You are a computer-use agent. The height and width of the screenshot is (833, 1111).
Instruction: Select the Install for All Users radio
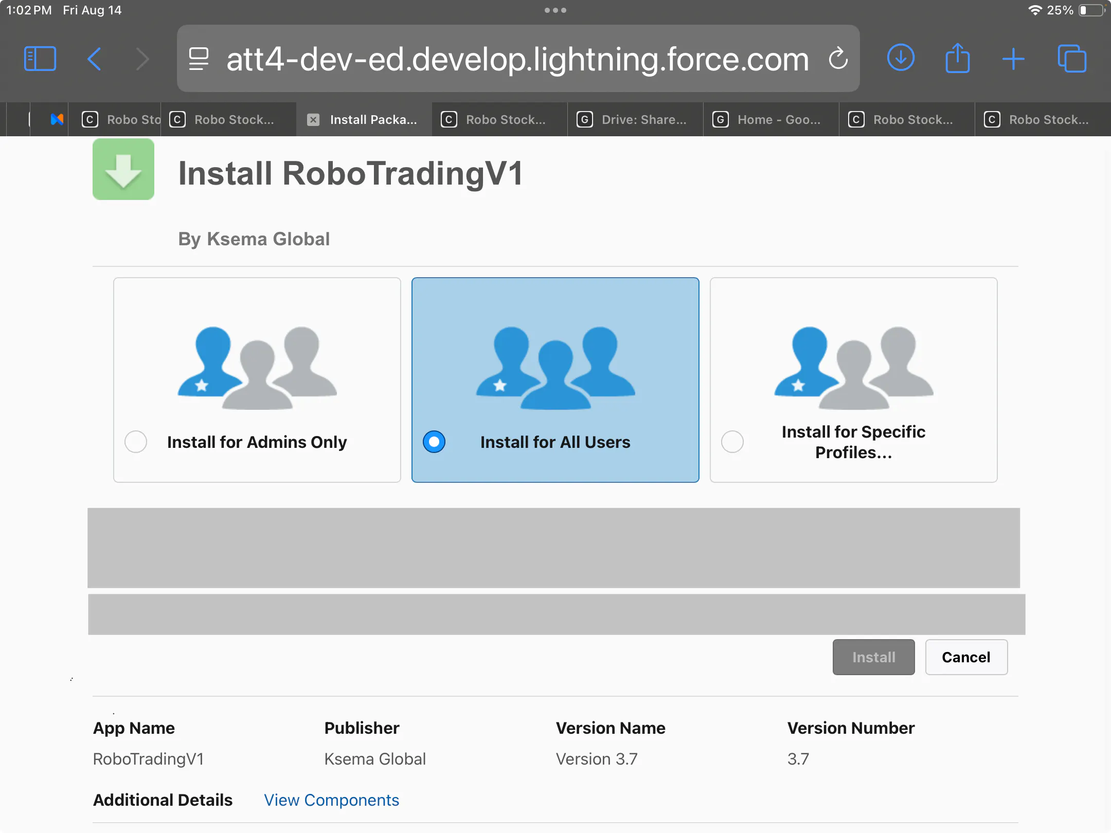coord(434,442)
